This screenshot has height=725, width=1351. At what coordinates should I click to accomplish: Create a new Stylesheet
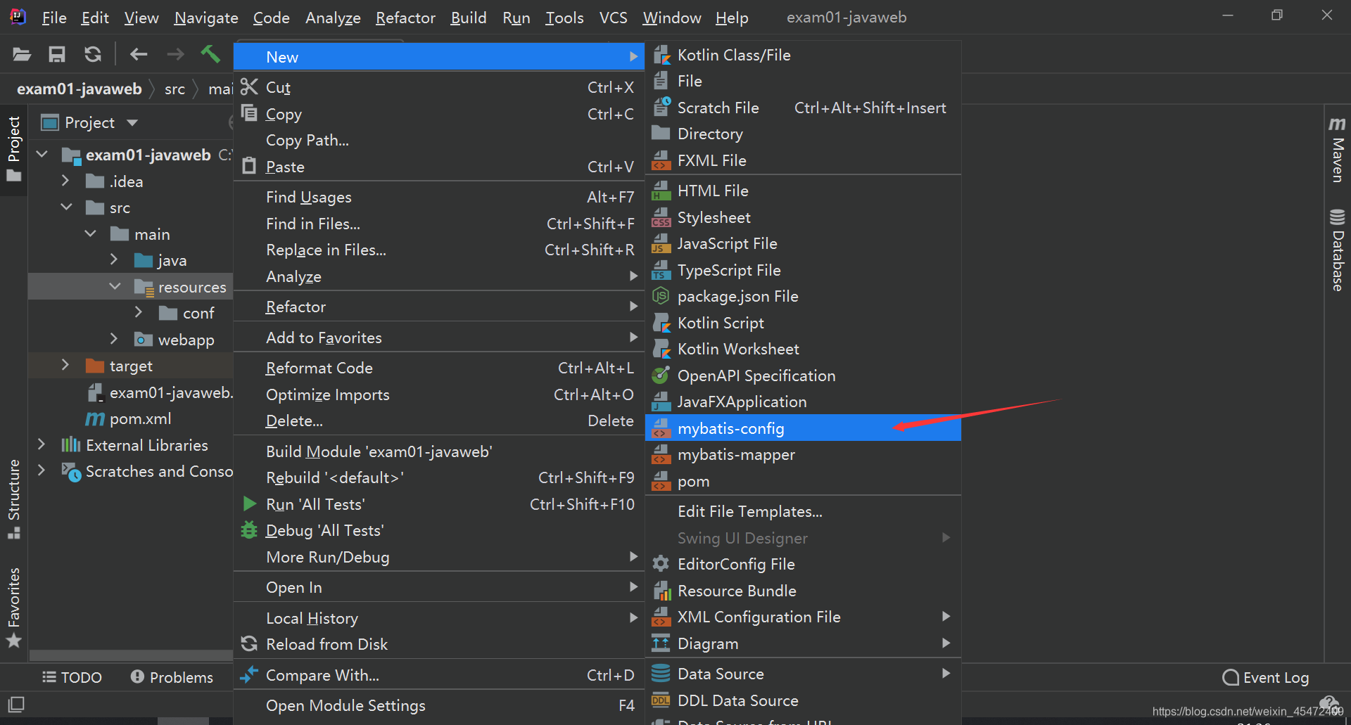tap(803, 217)
